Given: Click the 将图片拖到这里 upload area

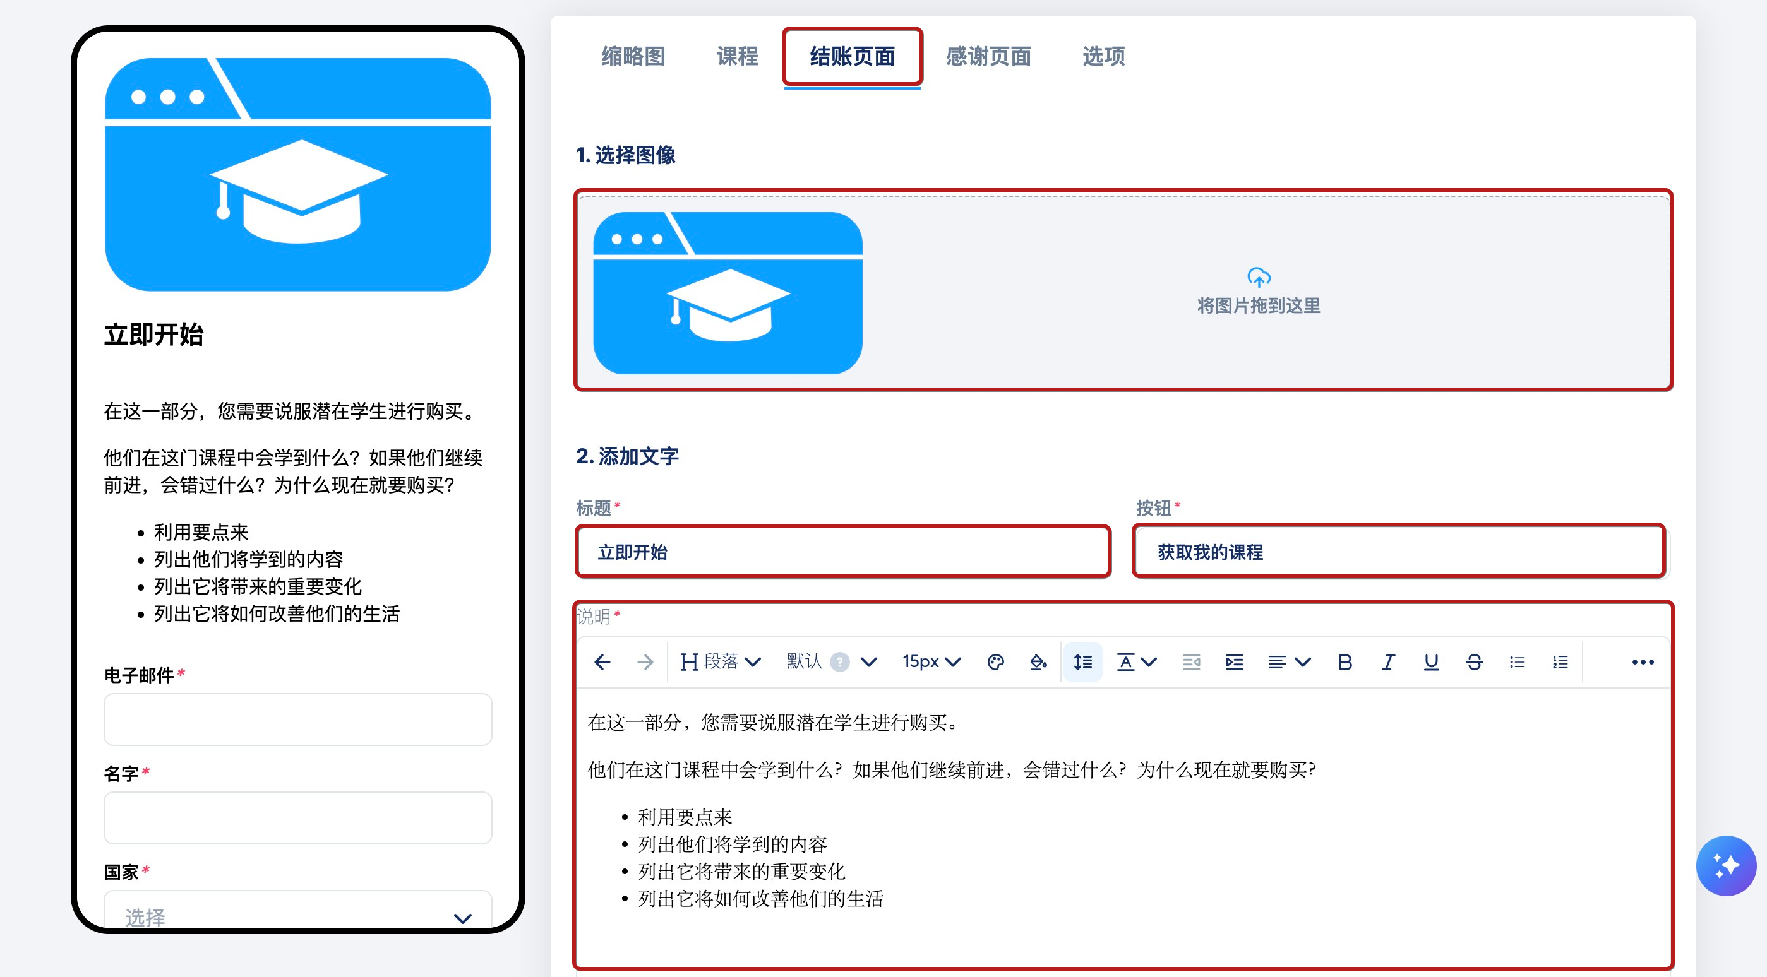Looking at the screenshot, I should 1258,291.
